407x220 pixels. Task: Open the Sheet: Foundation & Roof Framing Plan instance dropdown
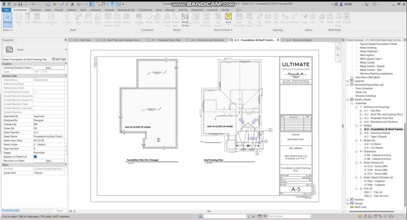point(49,59)
